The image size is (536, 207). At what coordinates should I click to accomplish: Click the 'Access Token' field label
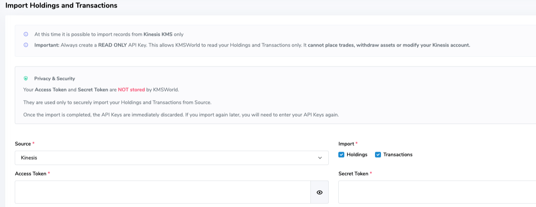click(x=31, y=174)
